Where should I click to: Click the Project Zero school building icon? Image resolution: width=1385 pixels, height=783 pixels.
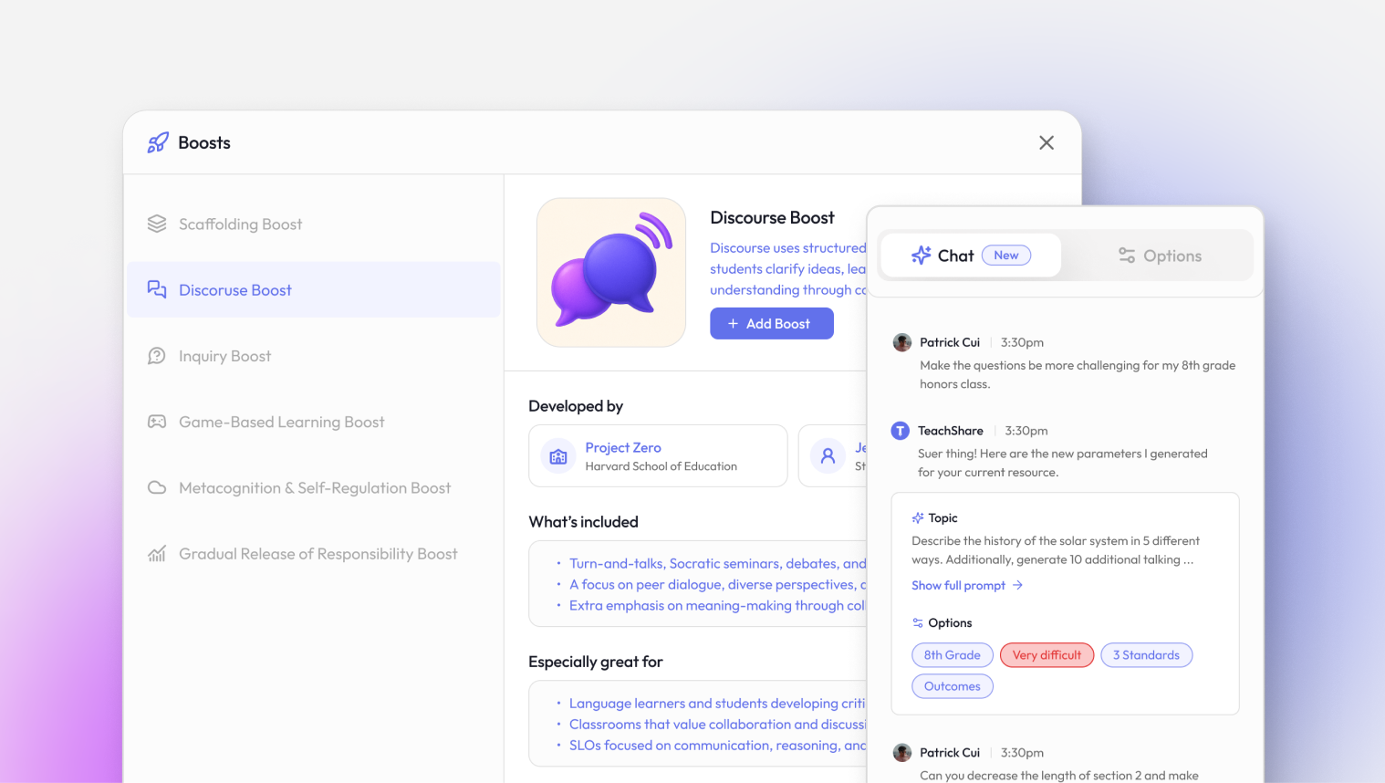point(557,456)
